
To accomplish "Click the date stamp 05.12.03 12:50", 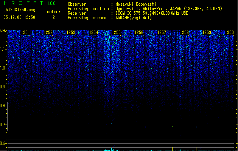I will tap(19, 17).
